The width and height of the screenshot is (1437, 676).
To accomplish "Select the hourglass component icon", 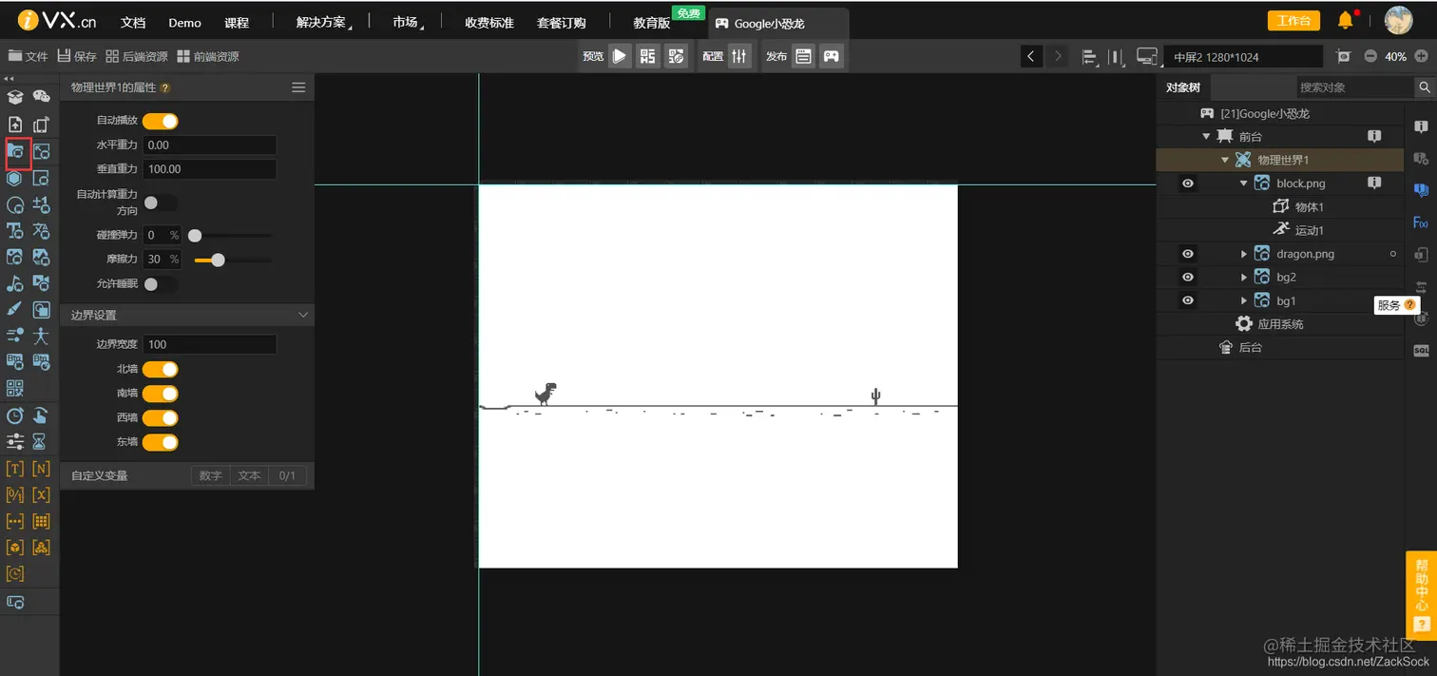I will tap(40, 441).
